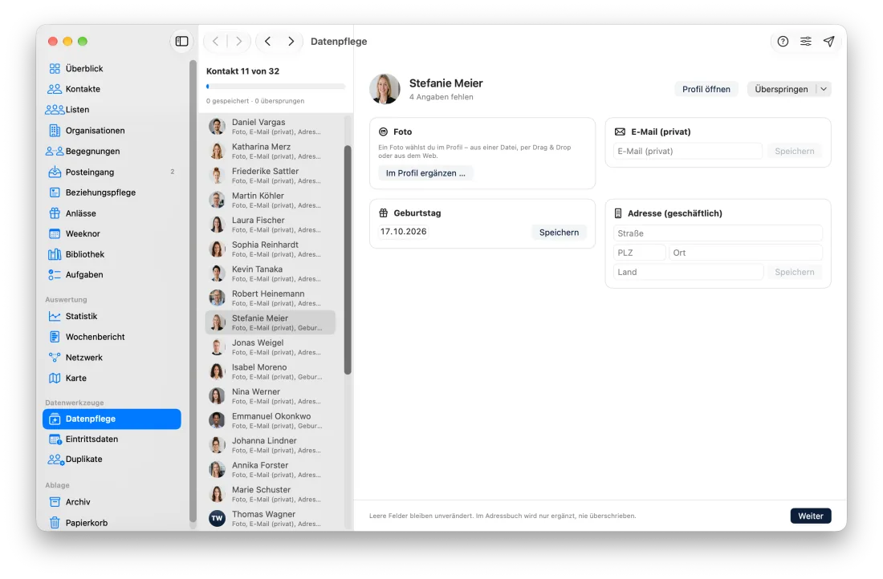Click the Duplikate icon
883x579 pixels.
[x=55, y=460]
